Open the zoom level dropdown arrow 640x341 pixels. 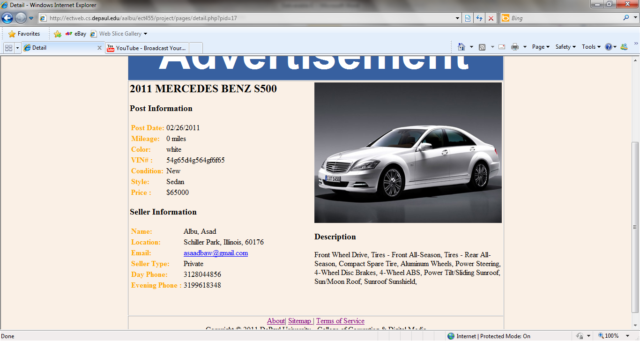click(626, 336)
